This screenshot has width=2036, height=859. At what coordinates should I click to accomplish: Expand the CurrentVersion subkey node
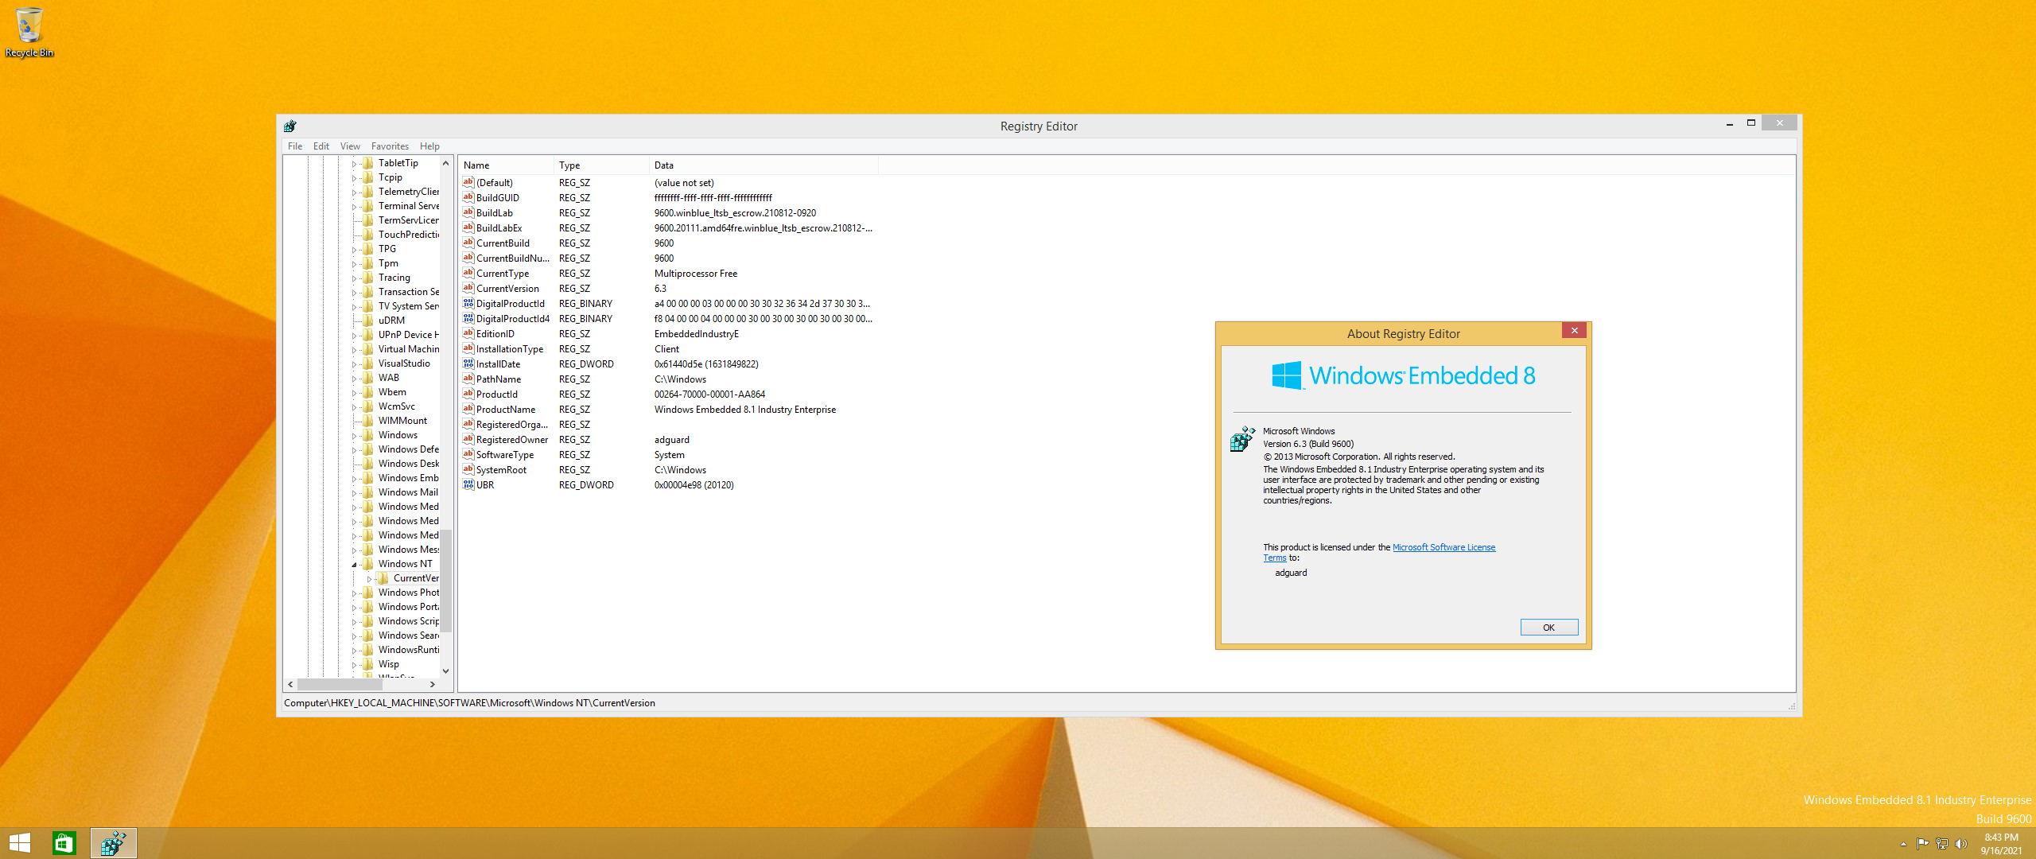(370, 579)
